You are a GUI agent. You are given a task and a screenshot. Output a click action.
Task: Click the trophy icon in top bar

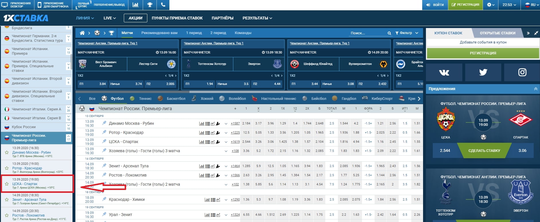150,5
